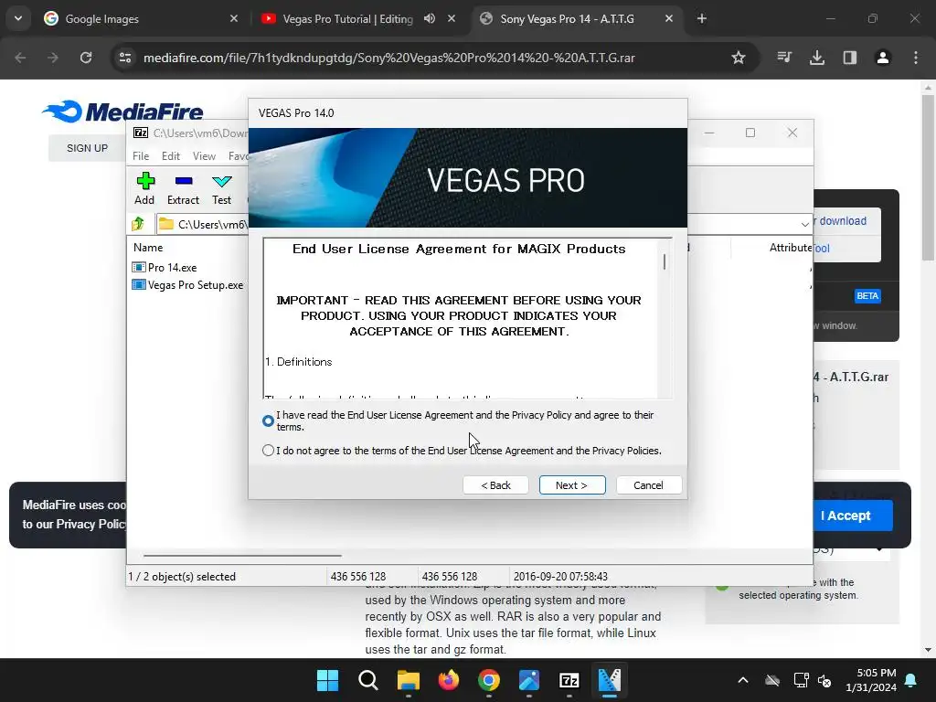This screenshot has height=702, width=936.
Task: Open File Explorer from taskbar
Action: pyautogui.click(x=409, y=680)
